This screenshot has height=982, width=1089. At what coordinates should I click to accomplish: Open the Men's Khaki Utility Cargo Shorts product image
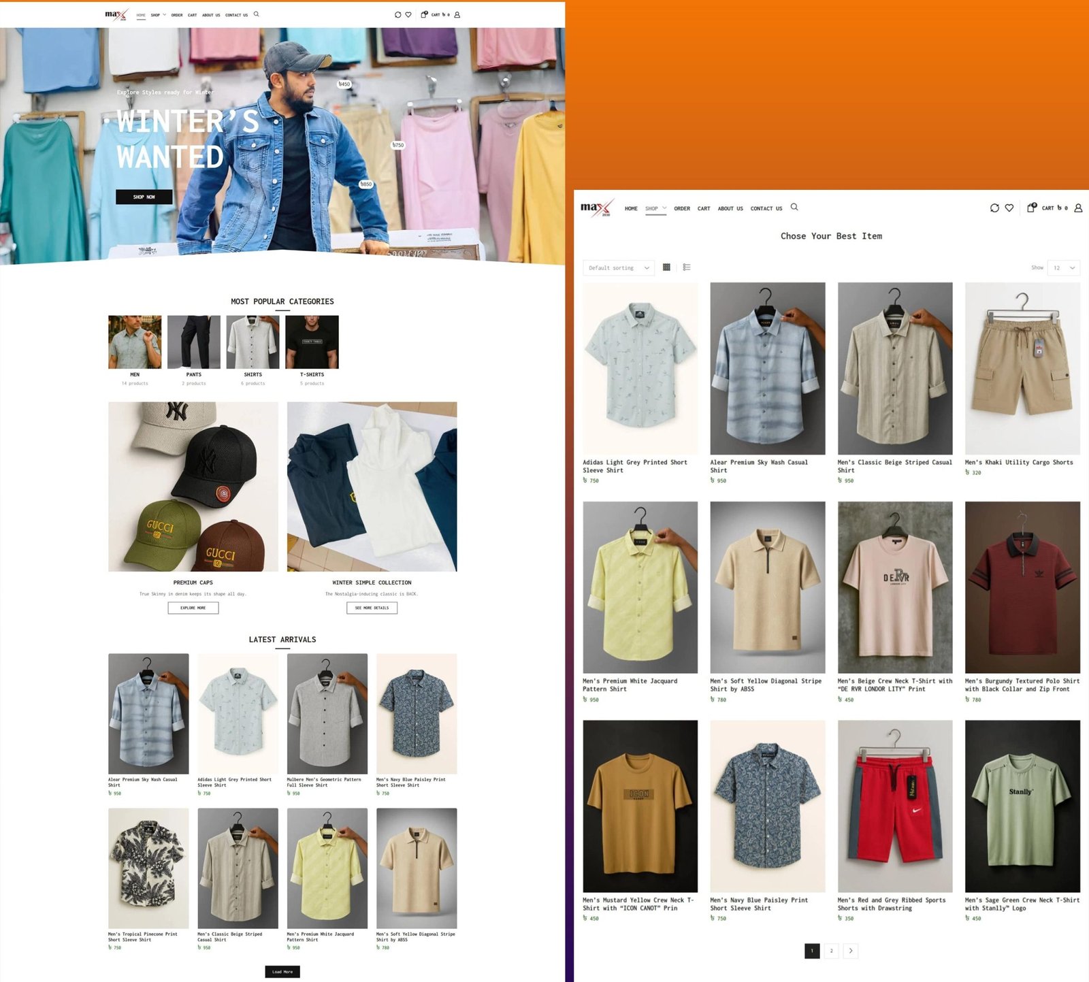pyautogui.click(x=1022, y=368)
